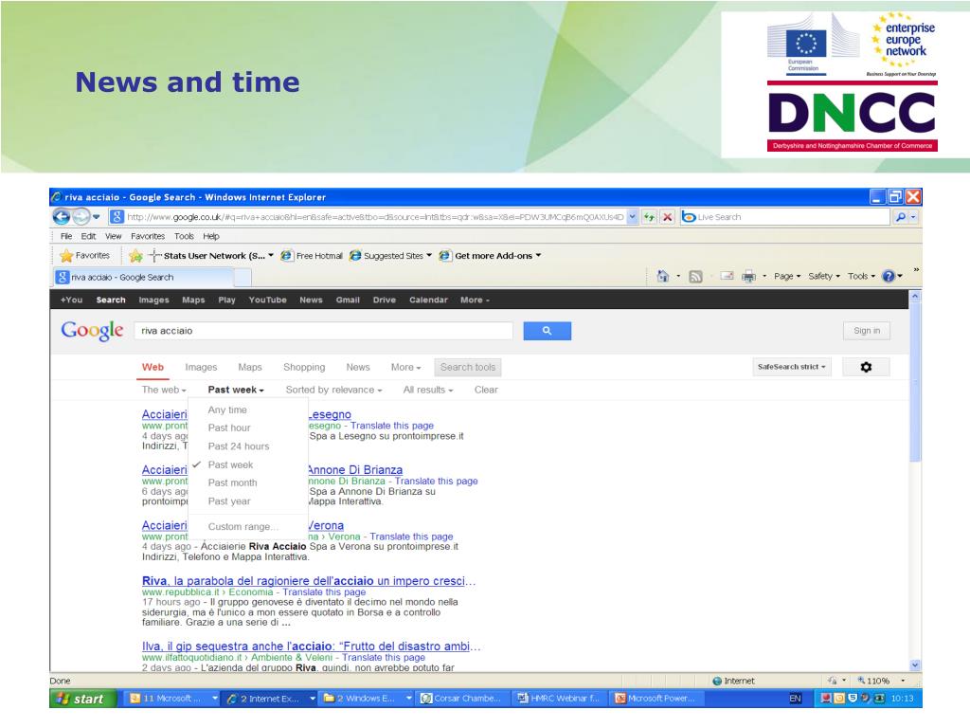Screen dimensions: 970x728
Task: Expand The web dropdown
Action: [x=163, y=390]
